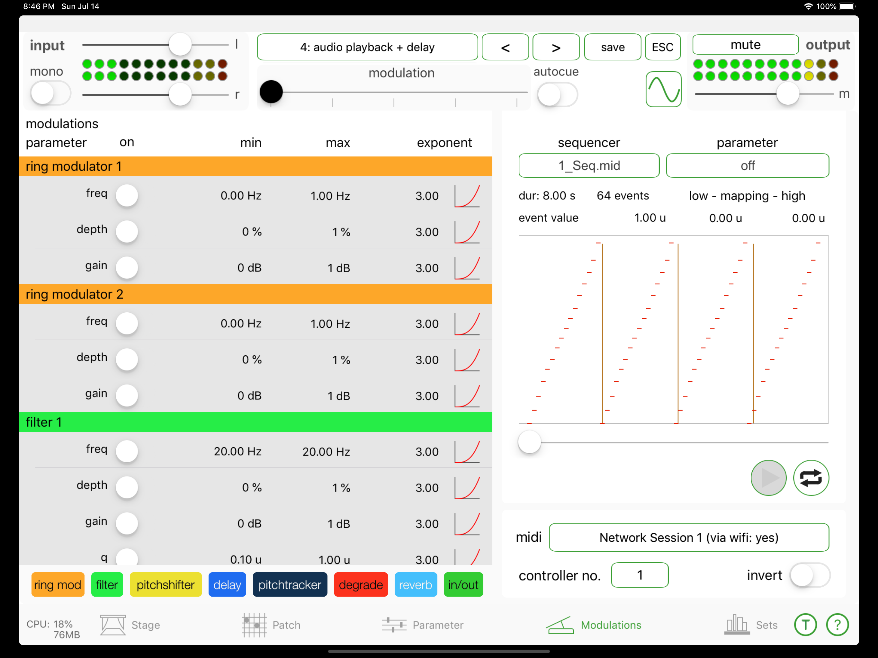Image resolution: width=878 pixels, height=658 pixels.
Task: Click the modulation slider black knob
Action: click(271, 92)
